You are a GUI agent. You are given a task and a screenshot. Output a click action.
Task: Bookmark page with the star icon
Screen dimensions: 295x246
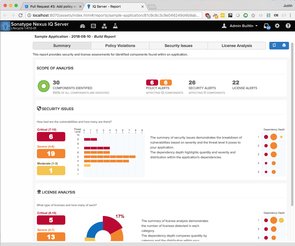pos(253,15)
